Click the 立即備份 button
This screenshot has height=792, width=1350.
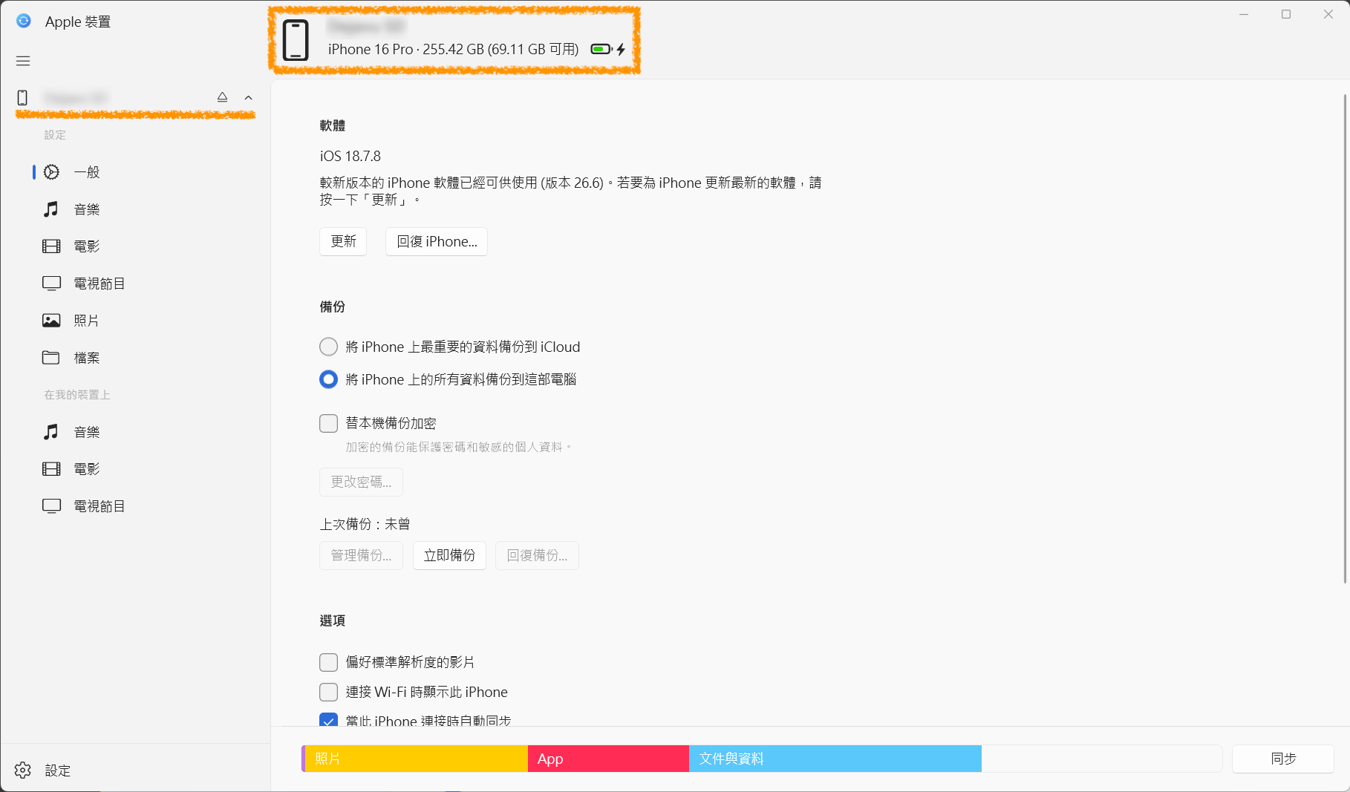(449, 555)
